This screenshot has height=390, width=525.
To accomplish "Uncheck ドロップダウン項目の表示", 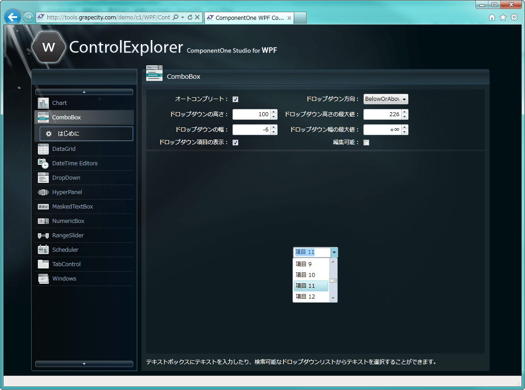I will 235,142.
